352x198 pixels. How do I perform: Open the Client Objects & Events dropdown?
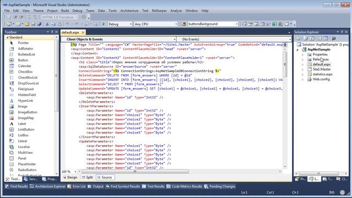pos(119,39)
